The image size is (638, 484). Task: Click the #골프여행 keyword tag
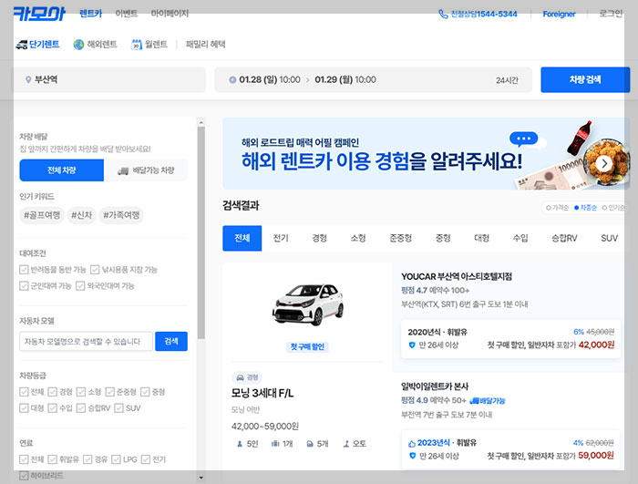(x=42, y=215)
